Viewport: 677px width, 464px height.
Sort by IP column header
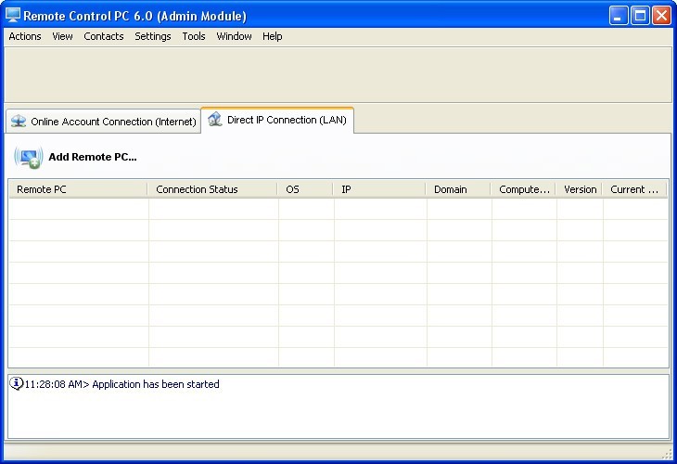tap(379, 189)
